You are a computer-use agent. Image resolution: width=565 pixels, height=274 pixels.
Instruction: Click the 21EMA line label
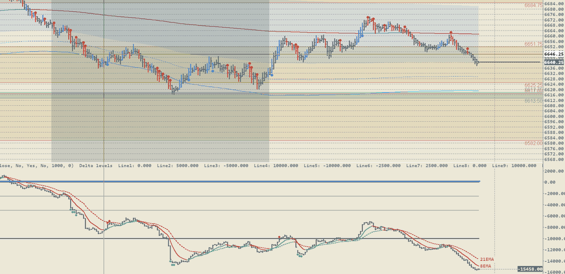(487, 259)
